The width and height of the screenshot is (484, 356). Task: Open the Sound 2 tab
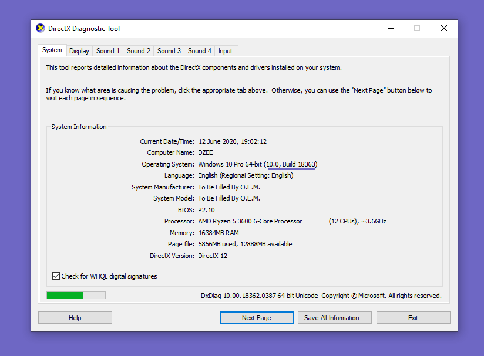pyautogui.click(x=138, y=51)
